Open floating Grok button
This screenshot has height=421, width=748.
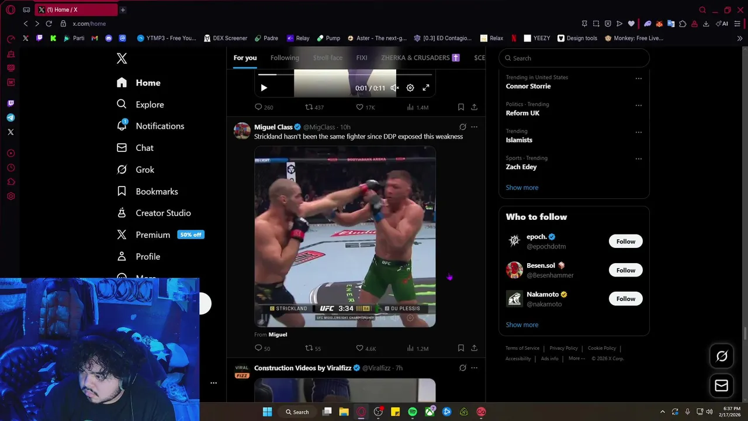[x=722, y=356]
